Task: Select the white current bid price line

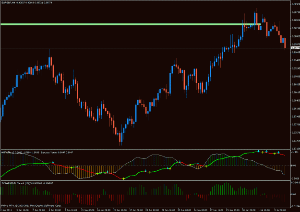Action: [145, 48]
